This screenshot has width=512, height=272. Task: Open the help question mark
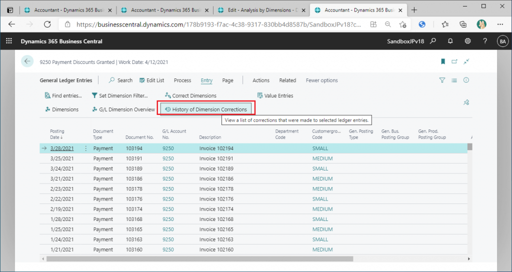coord(485,41)
